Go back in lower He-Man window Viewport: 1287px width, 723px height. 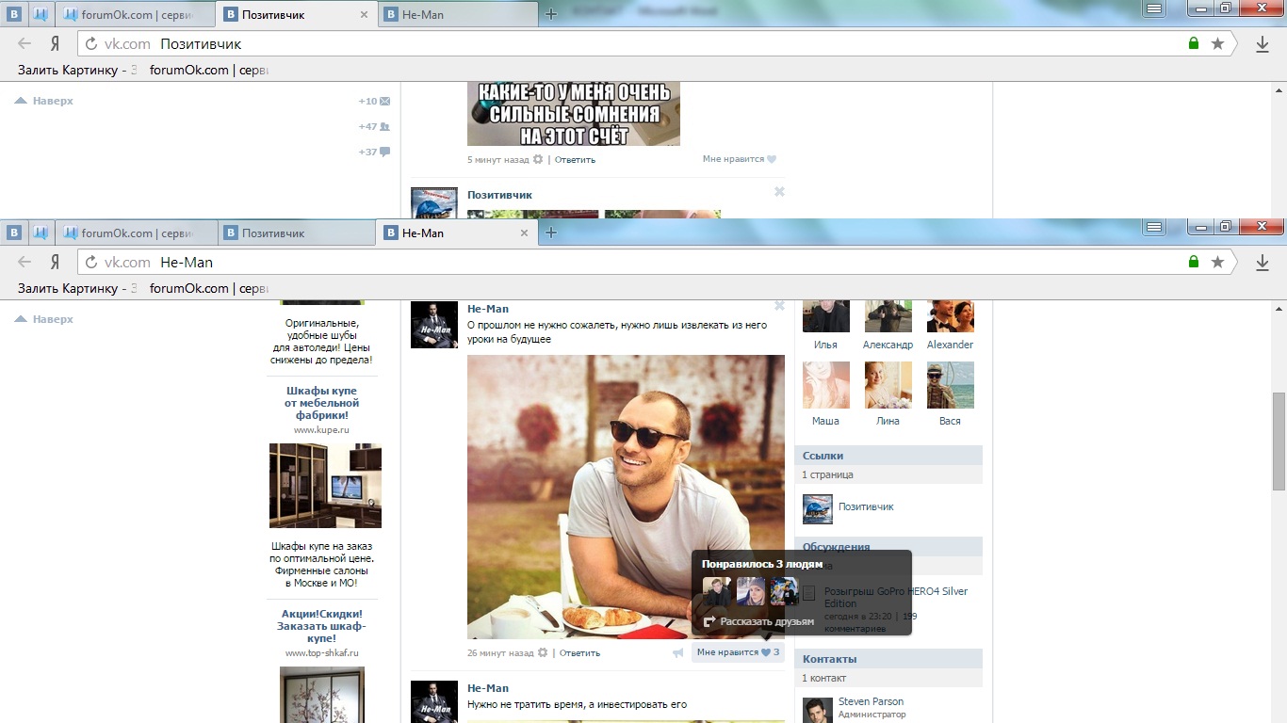click(x=24, y=262)
